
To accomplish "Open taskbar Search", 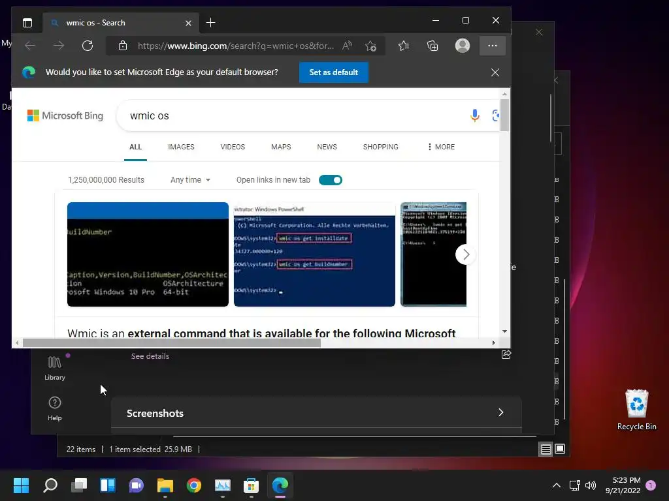I will pyautogui.click(x=50, y=485).
